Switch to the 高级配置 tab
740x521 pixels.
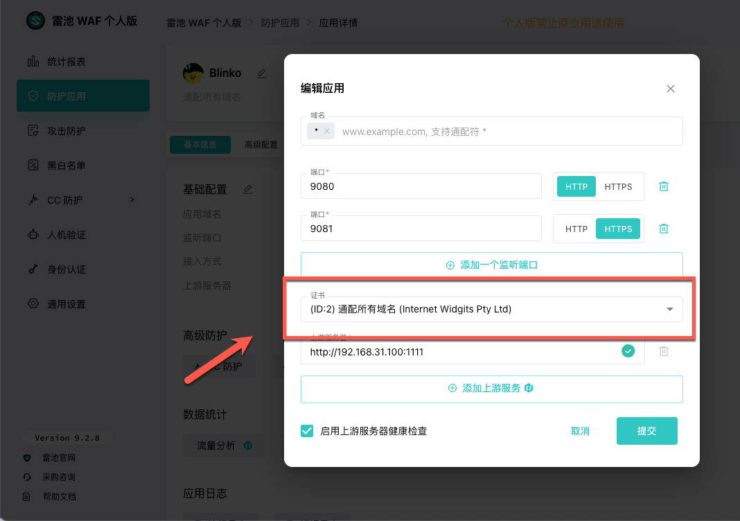(261, 144)
